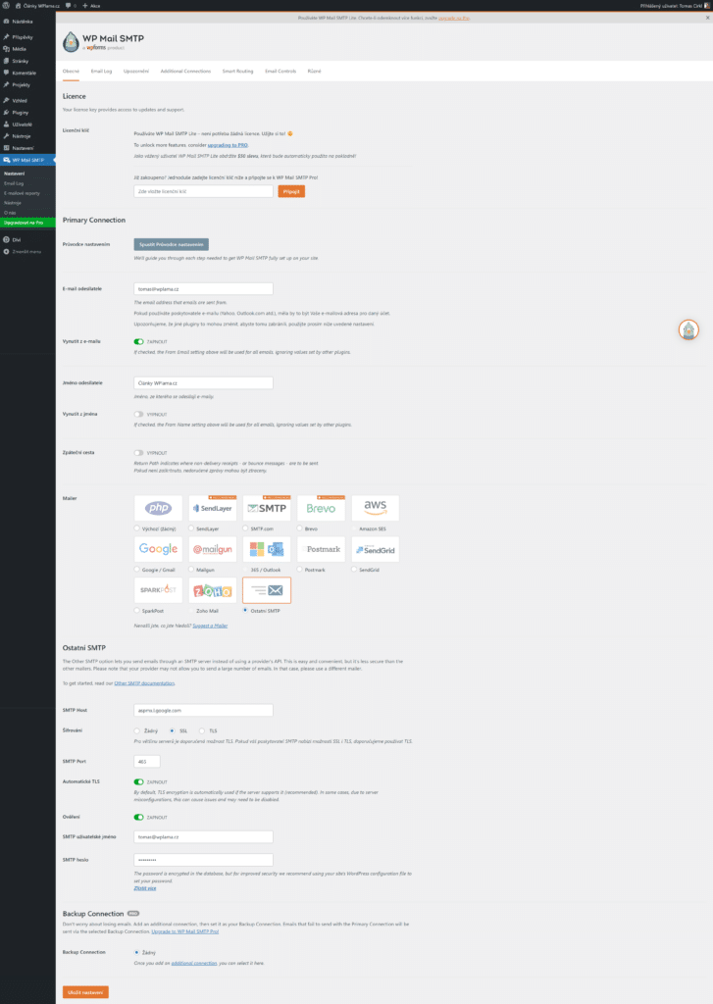Switch to the Email Log tab
Viewport: 713px width, 1004px height.
click(x=101, y=71)
